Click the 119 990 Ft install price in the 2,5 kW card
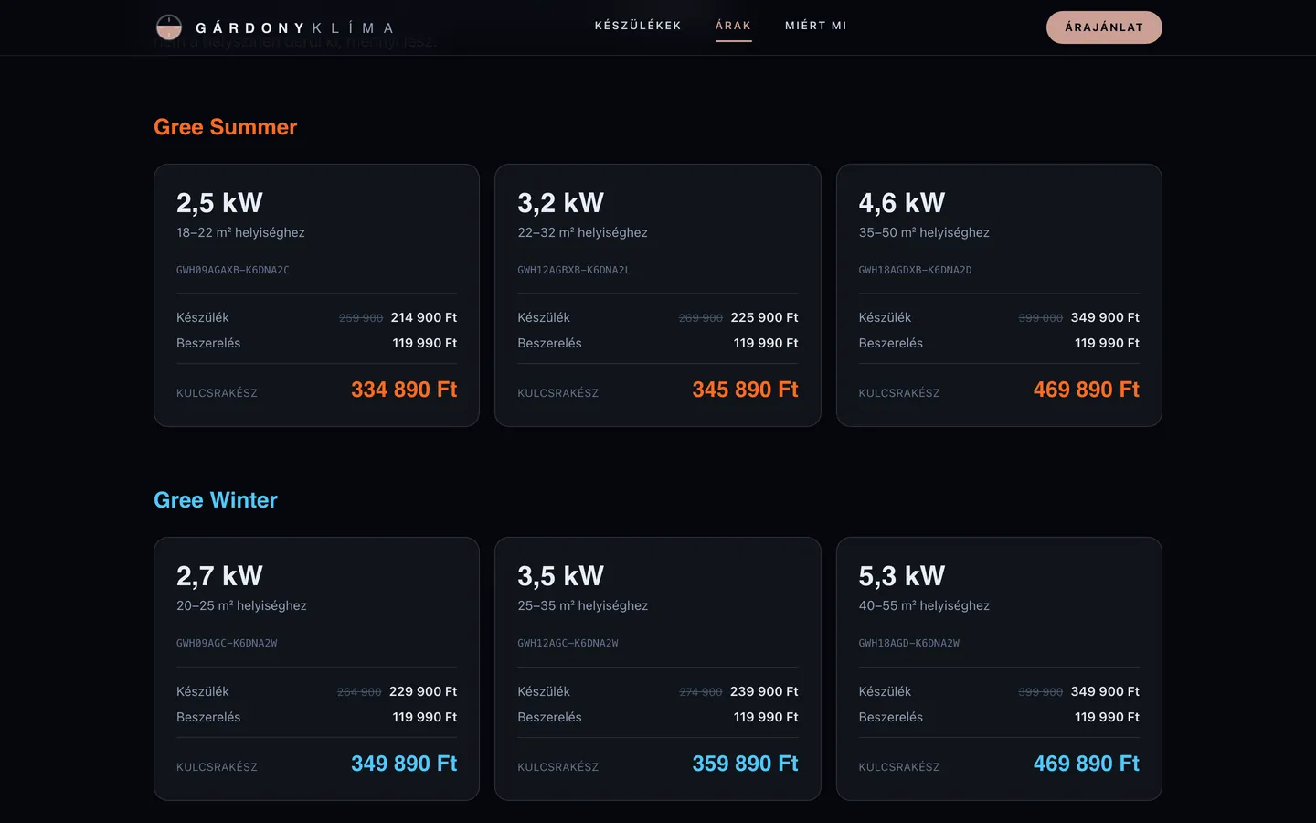Viewport: 1316px width, 823px height. (425, 343)
